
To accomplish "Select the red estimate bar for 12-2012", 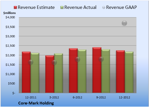I will pyautogui.click(x=120, y=72).
